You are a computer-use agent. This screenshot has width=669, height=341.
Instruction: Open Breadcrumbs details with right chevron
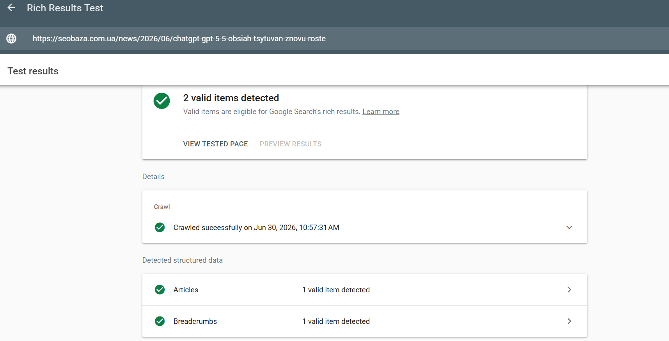tap(570, 321)
